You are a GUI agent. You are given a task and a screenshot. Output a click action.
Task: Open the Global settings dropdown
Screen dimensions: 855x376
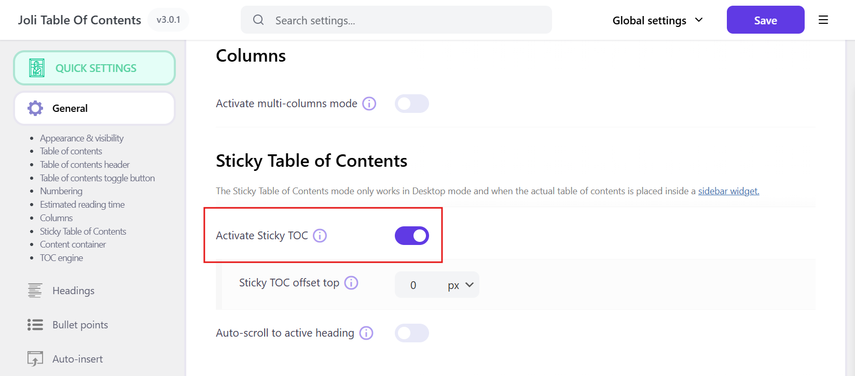click(657, 20)
